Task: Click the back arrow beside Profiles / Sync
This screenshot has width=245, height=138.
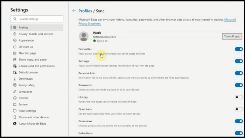Action: [x=74, y=10]
